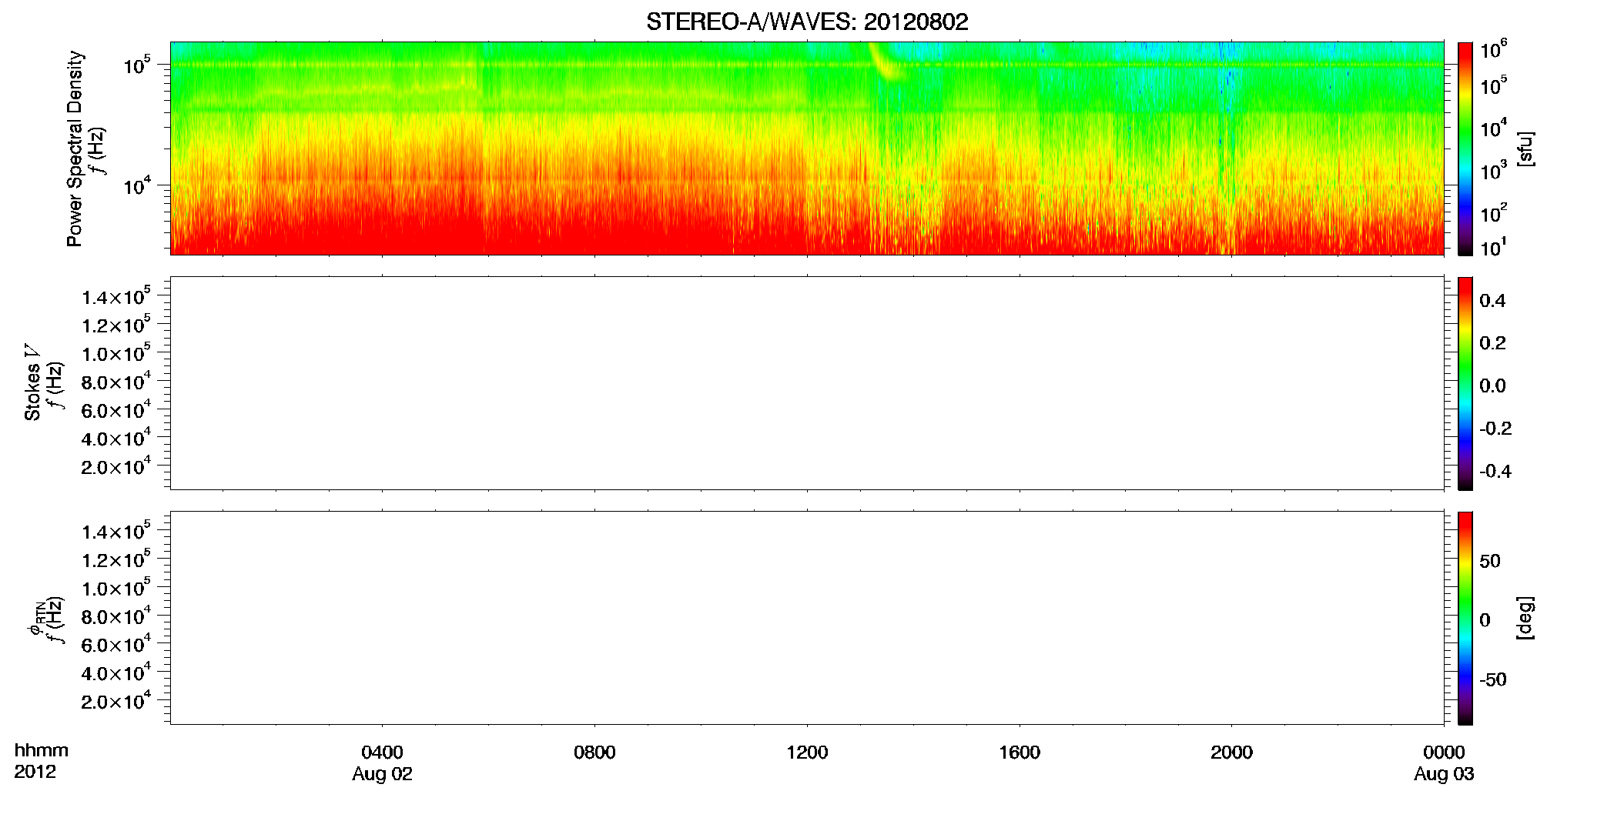
Task: Click the 2.0×10^4 tick of the Stokes V panel
Action: (116, 466)
